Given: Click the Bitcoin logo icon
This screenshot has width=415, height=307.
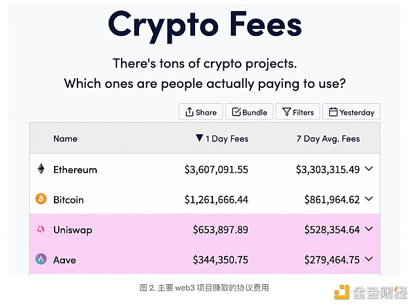Looking at the screenshot, I should click(x=41, y=199).
